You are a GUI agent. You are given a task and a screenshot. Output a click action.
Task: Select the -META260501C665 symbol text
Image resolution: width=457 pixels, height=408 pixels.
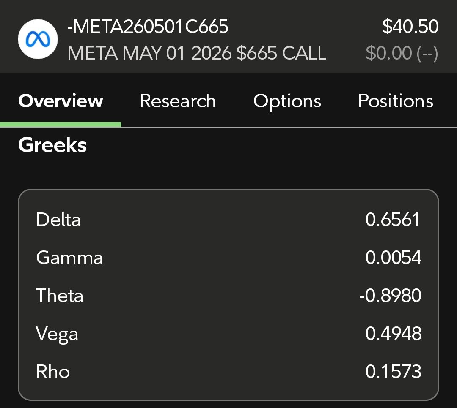point(148,27)
